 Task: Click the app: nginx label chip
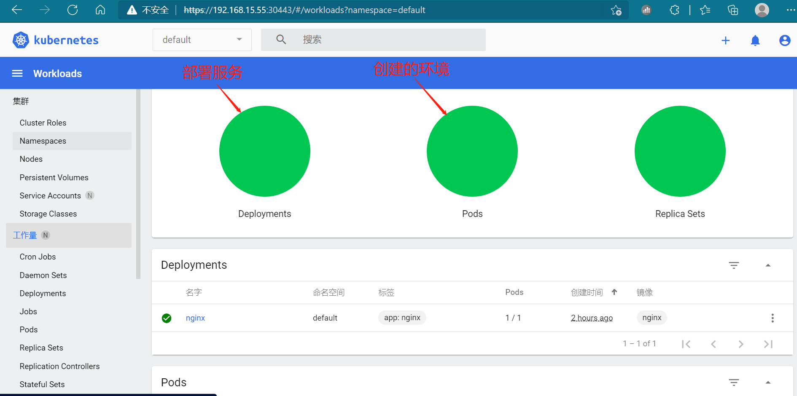pyautogui.click(x=402, y=318)
